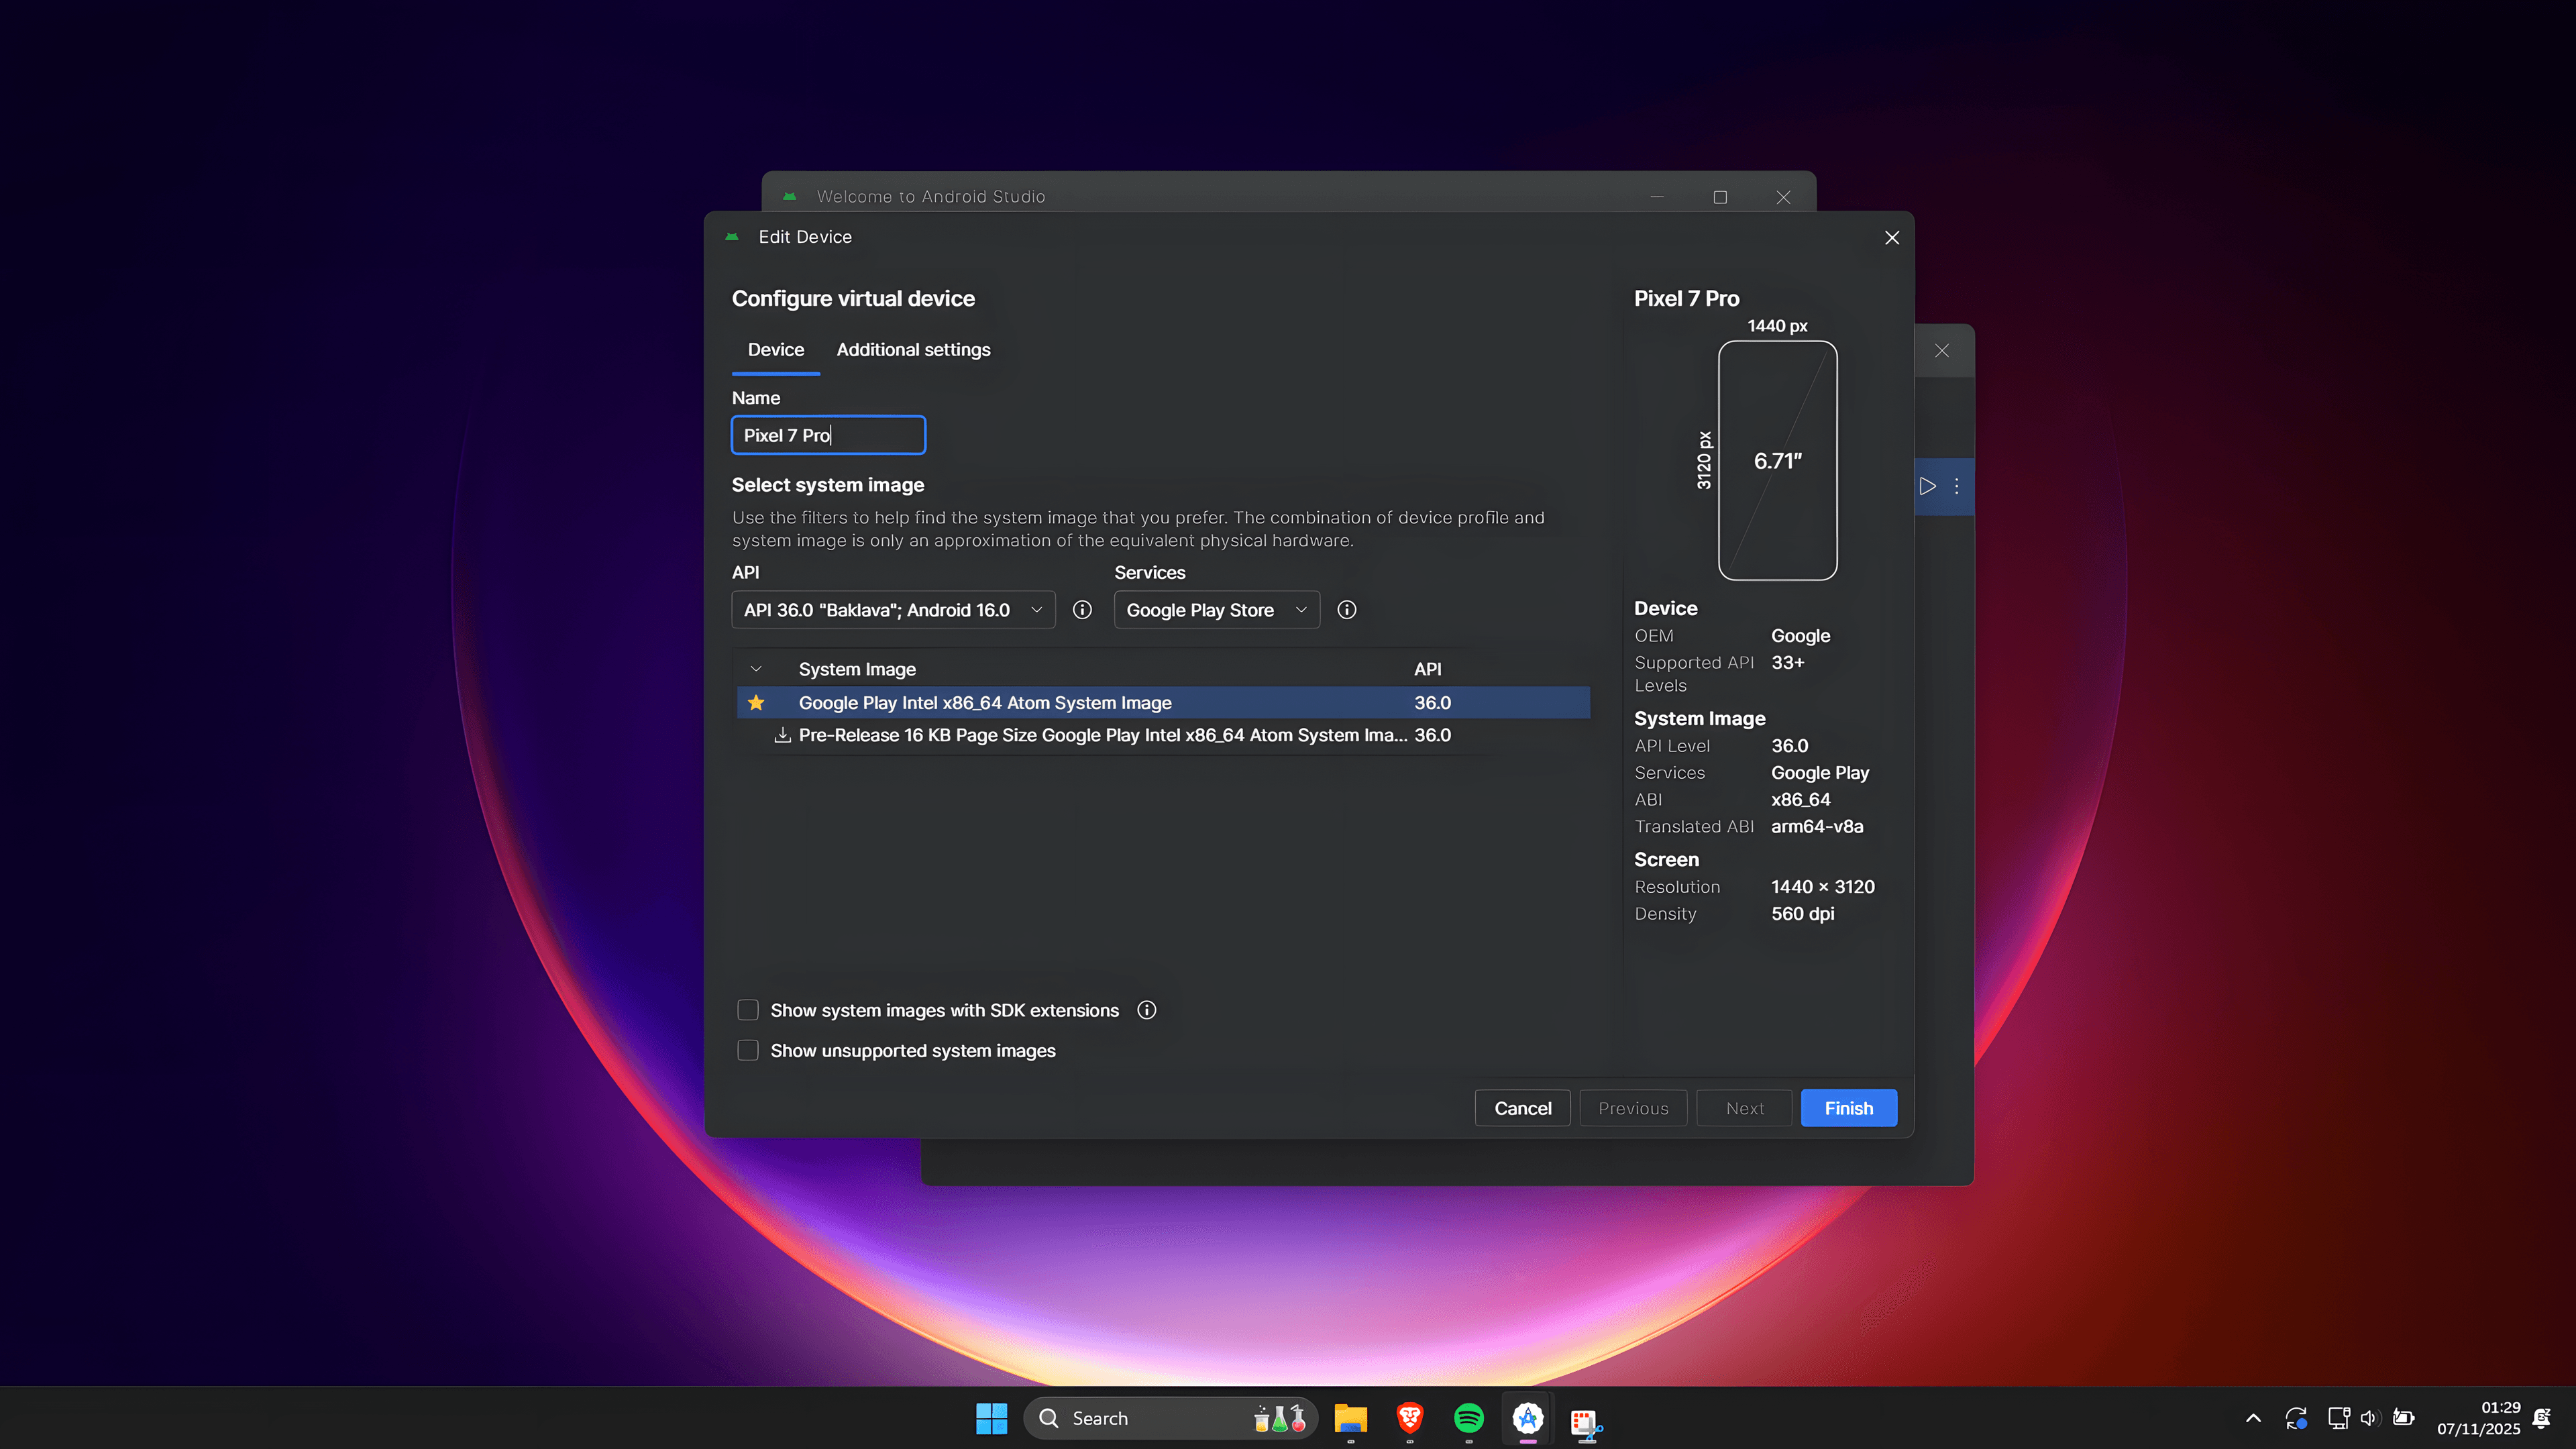Screen dimensions: 2576x1449
Task: Unstar the Google Play Intel x86_64 system image
Action: coord(757,703)
